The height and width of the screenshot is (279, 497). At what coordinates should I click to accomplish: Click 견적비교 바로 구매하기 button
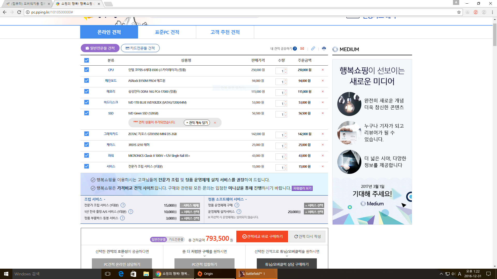point(262,236)
